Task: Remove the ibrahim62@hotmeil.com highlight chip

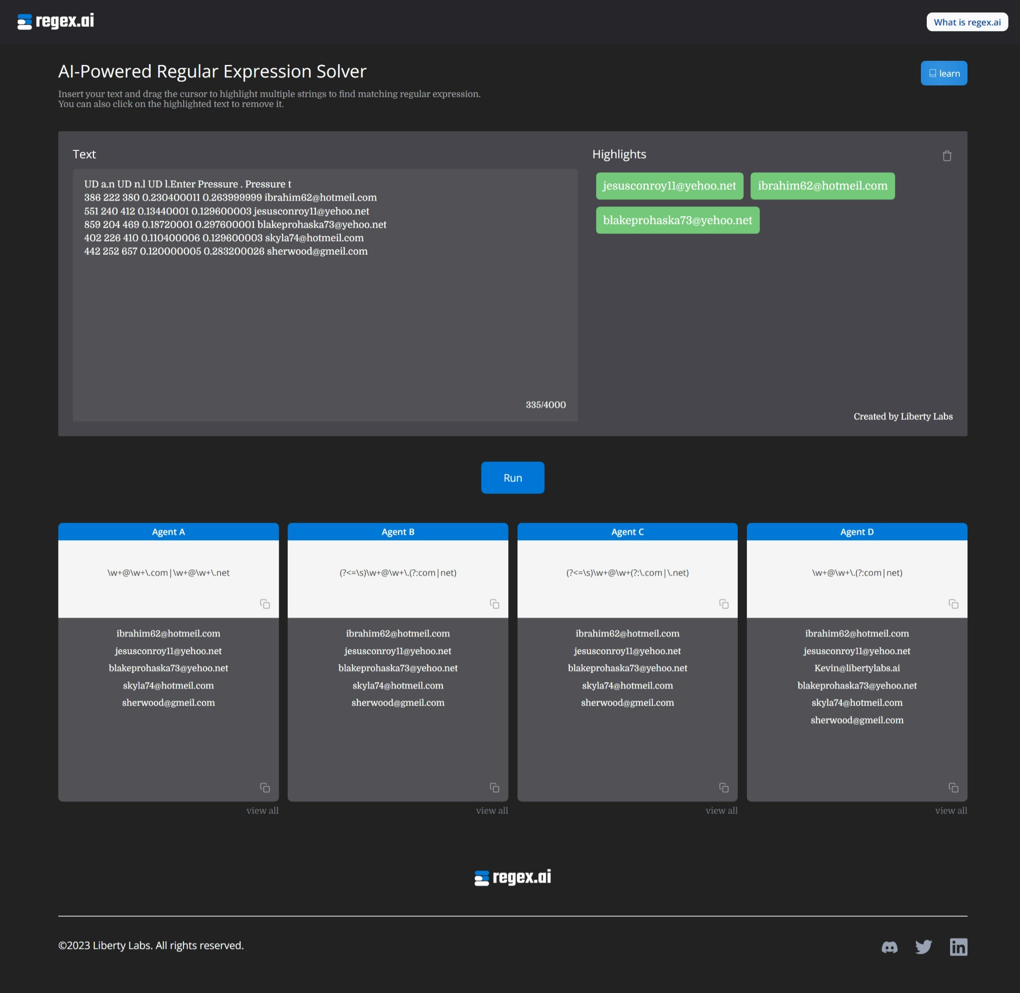Action: pyautogui.click(x=822, y=186)
